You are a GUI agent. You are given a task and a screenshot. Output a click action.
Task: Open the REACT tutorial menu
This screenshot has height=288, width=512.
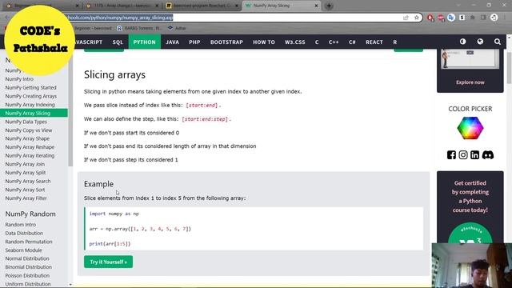pyautogui.click(x=374, y=42)
